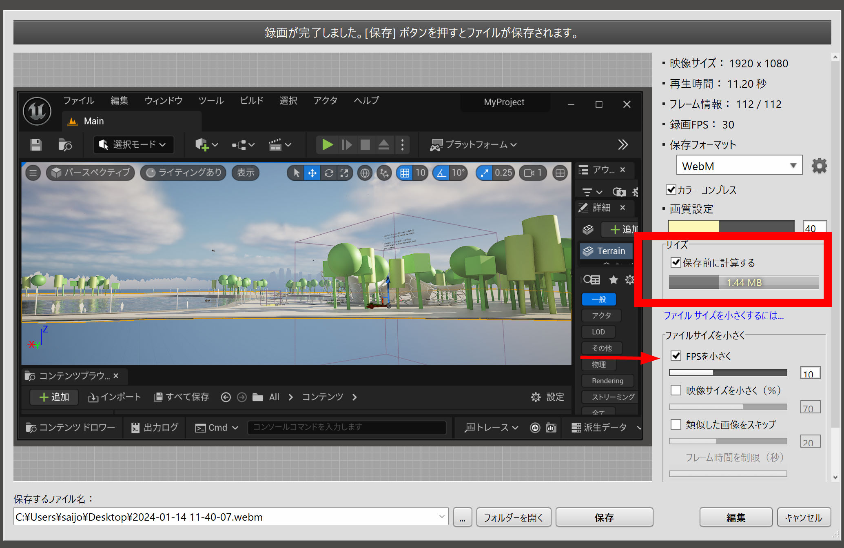The image size is (844, 548).
Task: Click the save floppy disk icon
Action: point(36,145)
